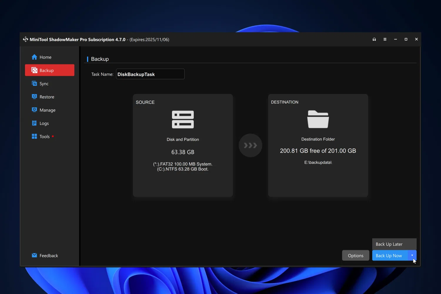Open backup Options
The height and width of the screenshot is (294, 441).
pyautogui.click(x=355, y=255)
